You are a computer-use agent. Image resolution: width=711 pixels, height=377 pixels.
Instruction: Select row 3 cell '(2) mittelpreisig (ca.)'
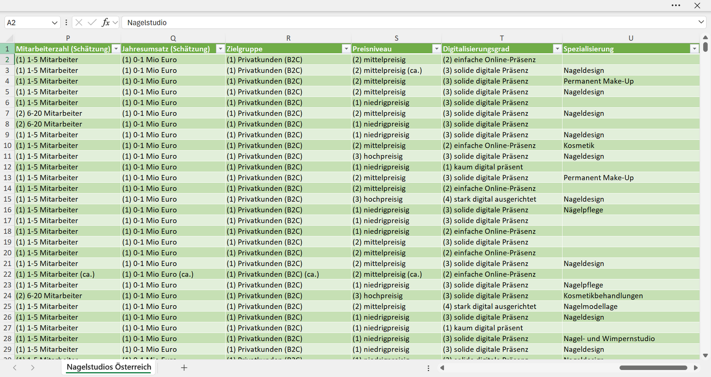[397, 70]
